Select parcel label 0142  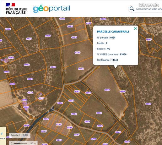78,52
